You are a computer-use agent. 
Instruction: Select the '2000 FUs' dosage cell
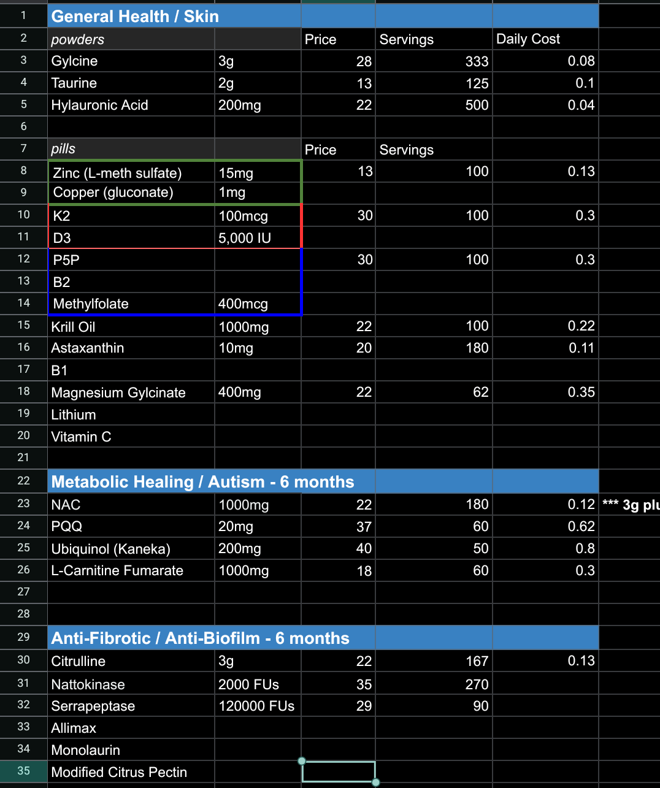point(258,684)
